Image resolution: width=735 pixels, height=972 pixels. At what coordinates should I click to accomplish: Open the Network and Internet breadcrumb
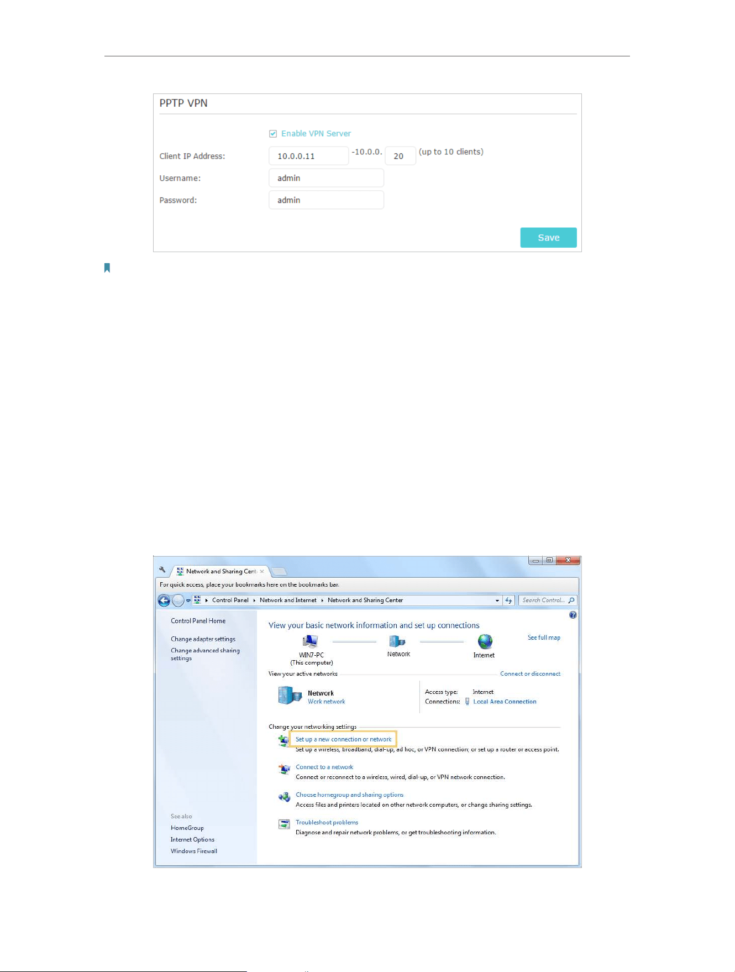pyautogui.click(x=288, y=600)
